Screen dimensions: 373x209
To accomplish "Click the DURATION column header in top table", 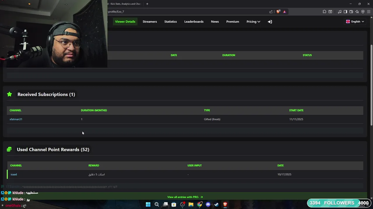I will 228,55.
